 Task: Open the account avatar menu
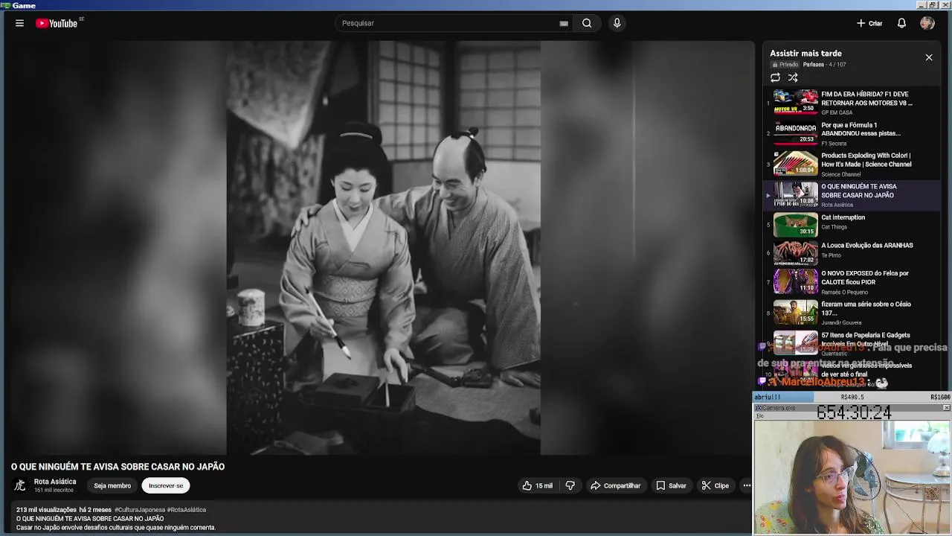tap(927, 23)
